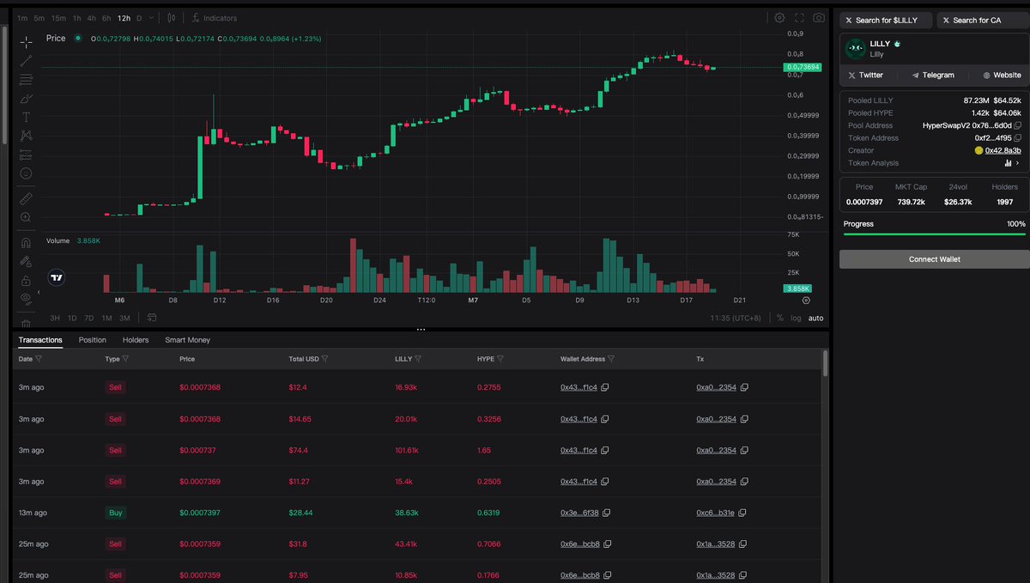Click the transactions table scrollbar
Viewport: 1030px width, 583px height.
[x=827, y=363]
